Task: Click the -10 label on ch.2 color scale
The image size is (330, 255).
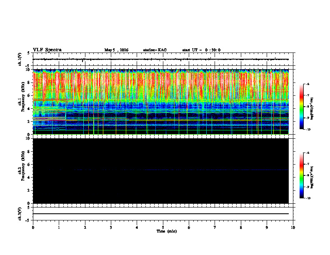Action: (x=308, y=198)
